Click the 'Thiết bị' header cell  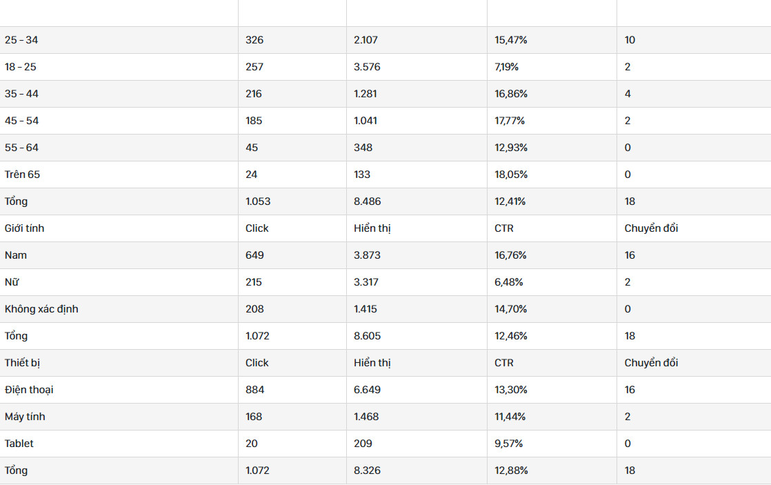click(119, 363)
